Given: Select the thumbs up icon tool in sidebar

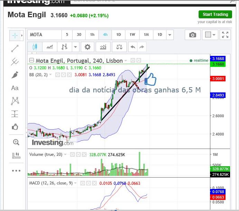Looking at the screenshot, I should click(15, 127).
